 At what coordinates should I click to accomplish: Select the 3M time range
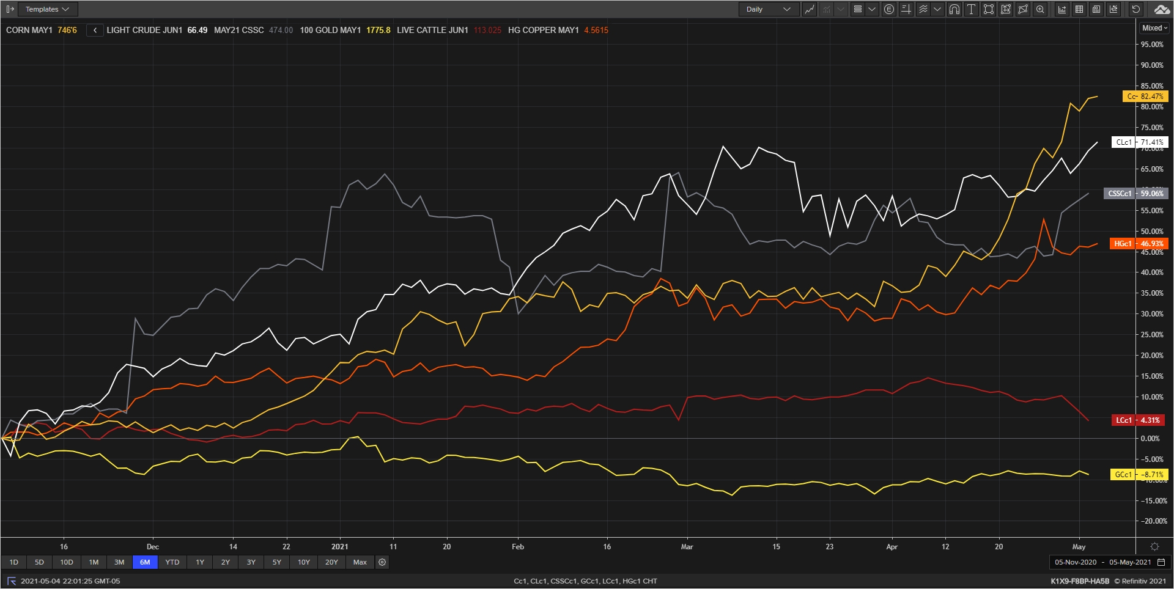tap(119, 562)
